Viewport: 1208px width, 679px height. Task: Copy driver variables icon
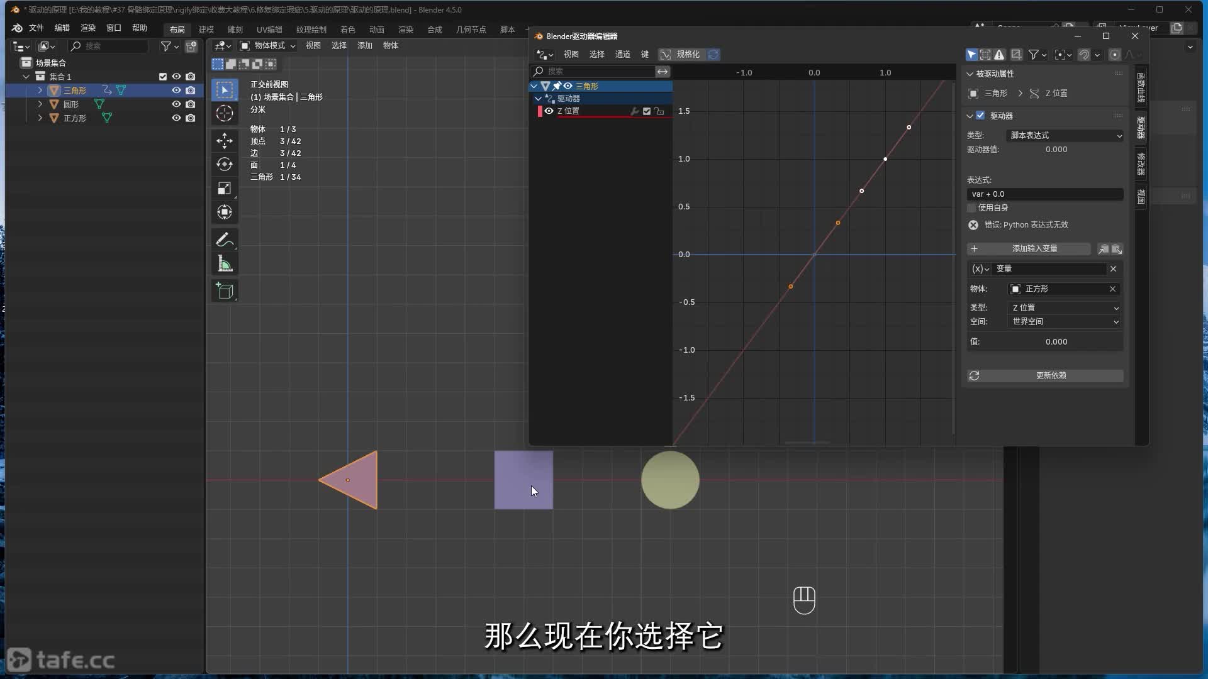[1104, 249]
